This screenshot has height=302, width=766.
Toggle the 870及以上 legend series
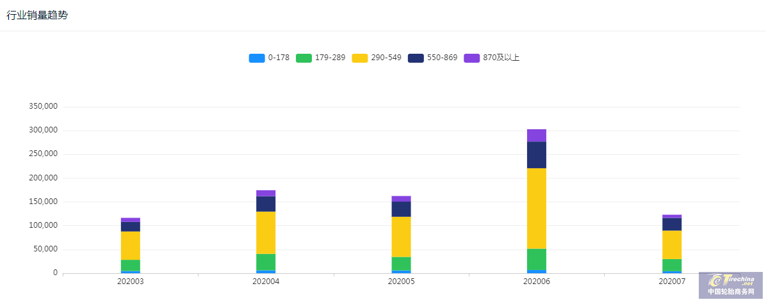point(492,58)
